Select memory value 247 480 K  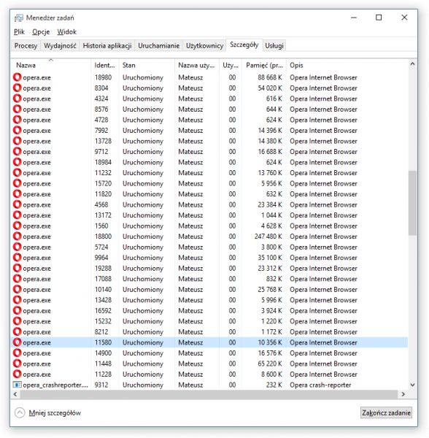[268, 237]
